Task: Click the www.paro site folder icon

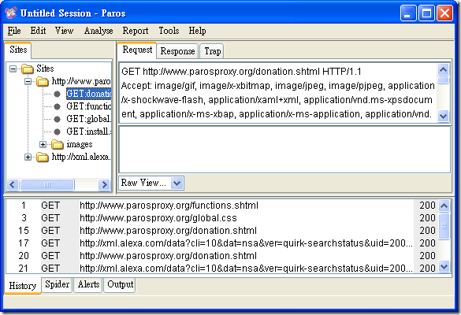Action: point(43,81)
